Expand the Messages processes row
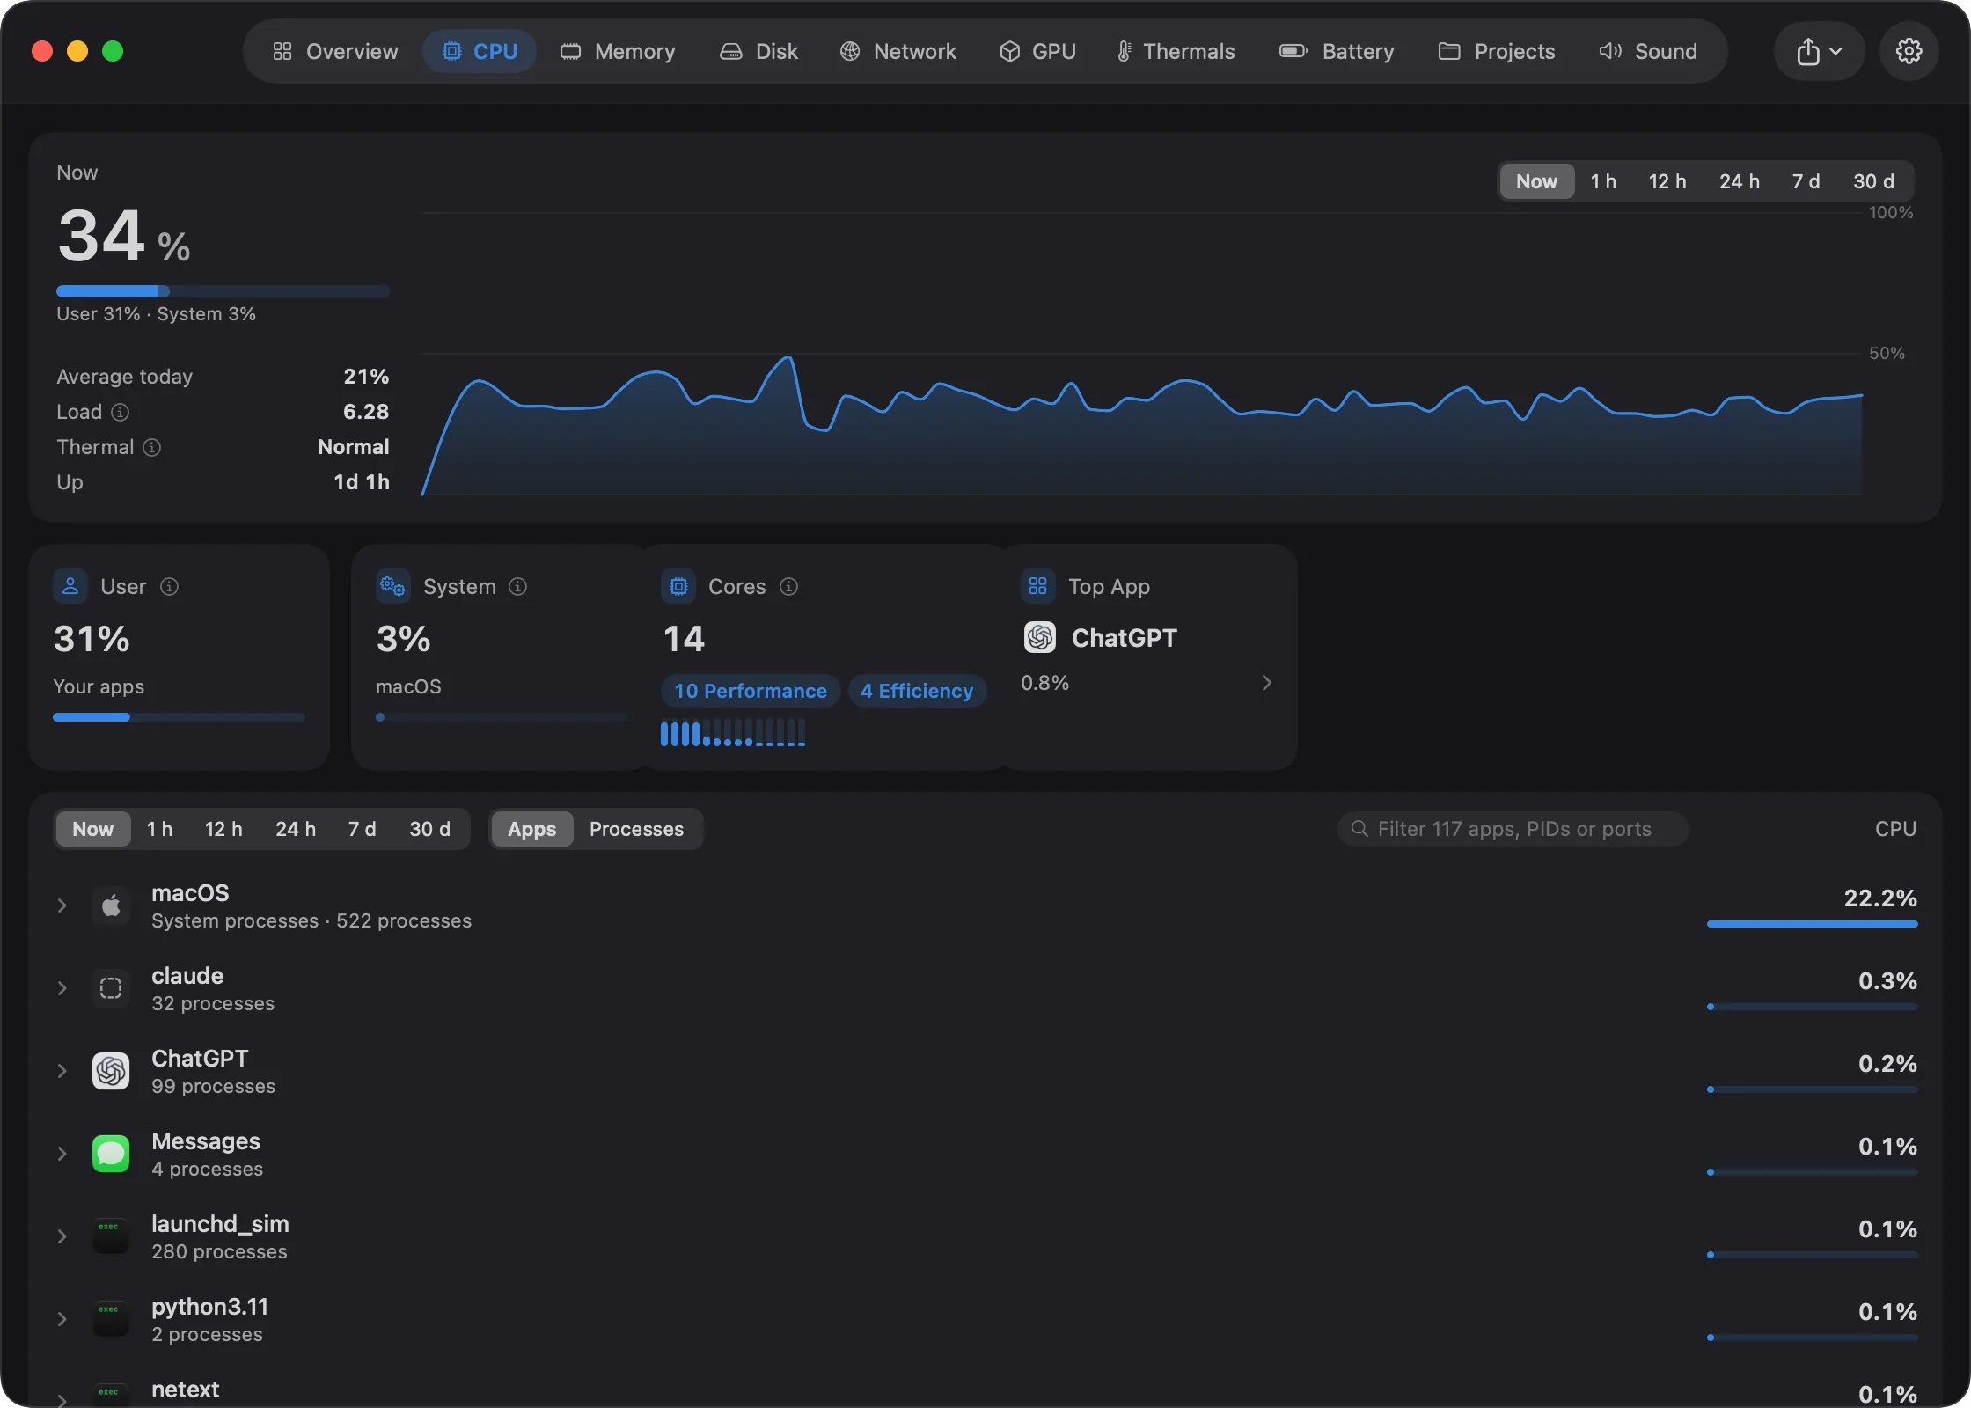The image size is (1971, 1408). coord(62,1154)
